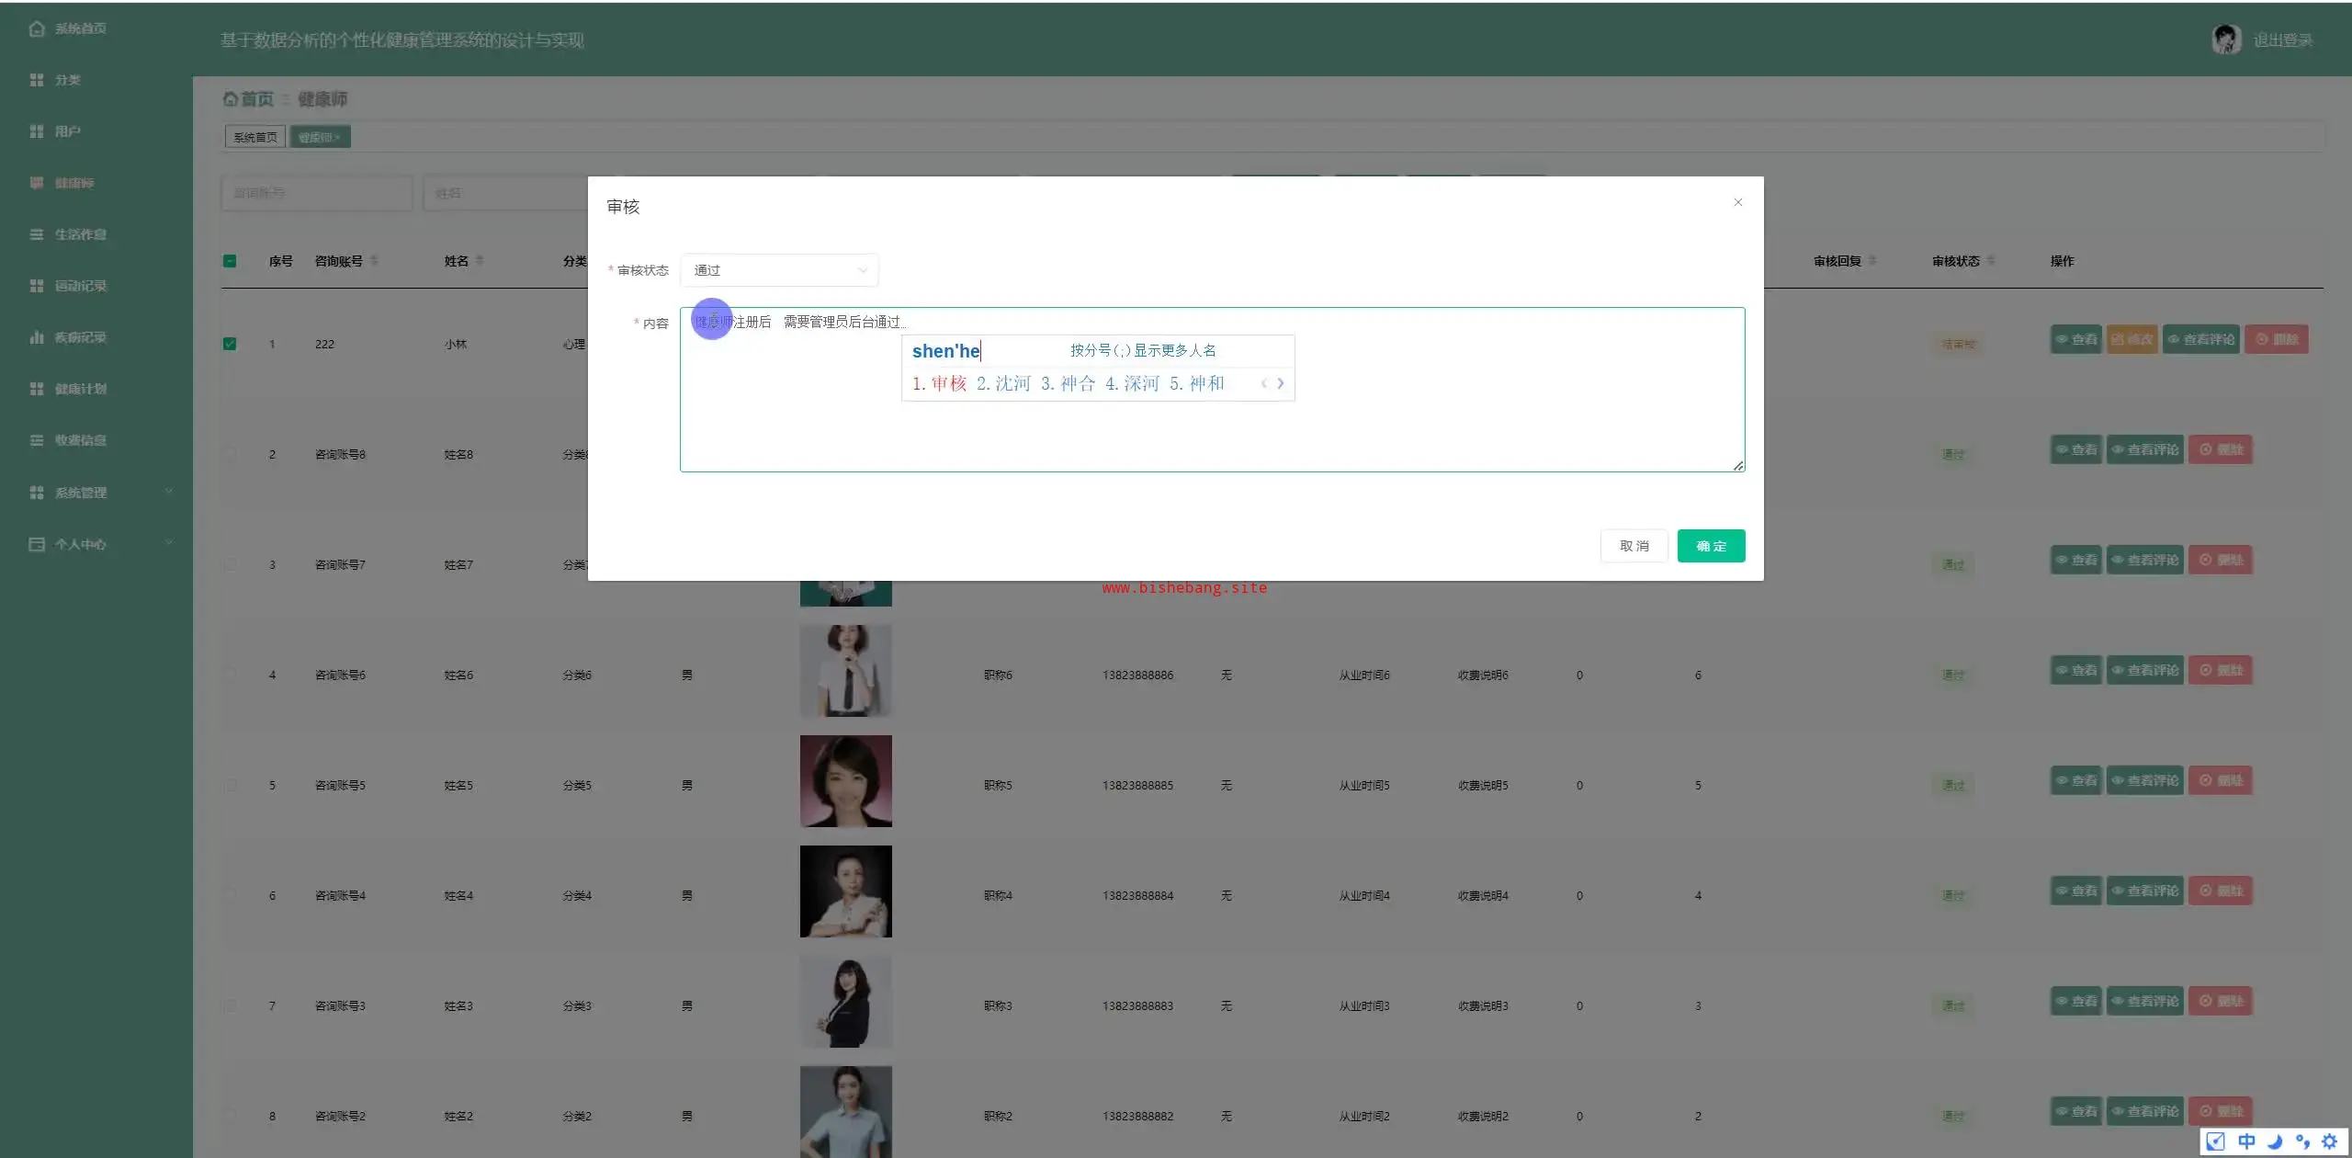Click the 生活作息 list icon in sidebar
Screen dimensions: 2352x1158
(x=37, y=234)
